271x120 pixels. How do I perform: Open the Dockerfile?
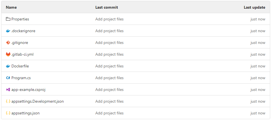tap(20, 66)
